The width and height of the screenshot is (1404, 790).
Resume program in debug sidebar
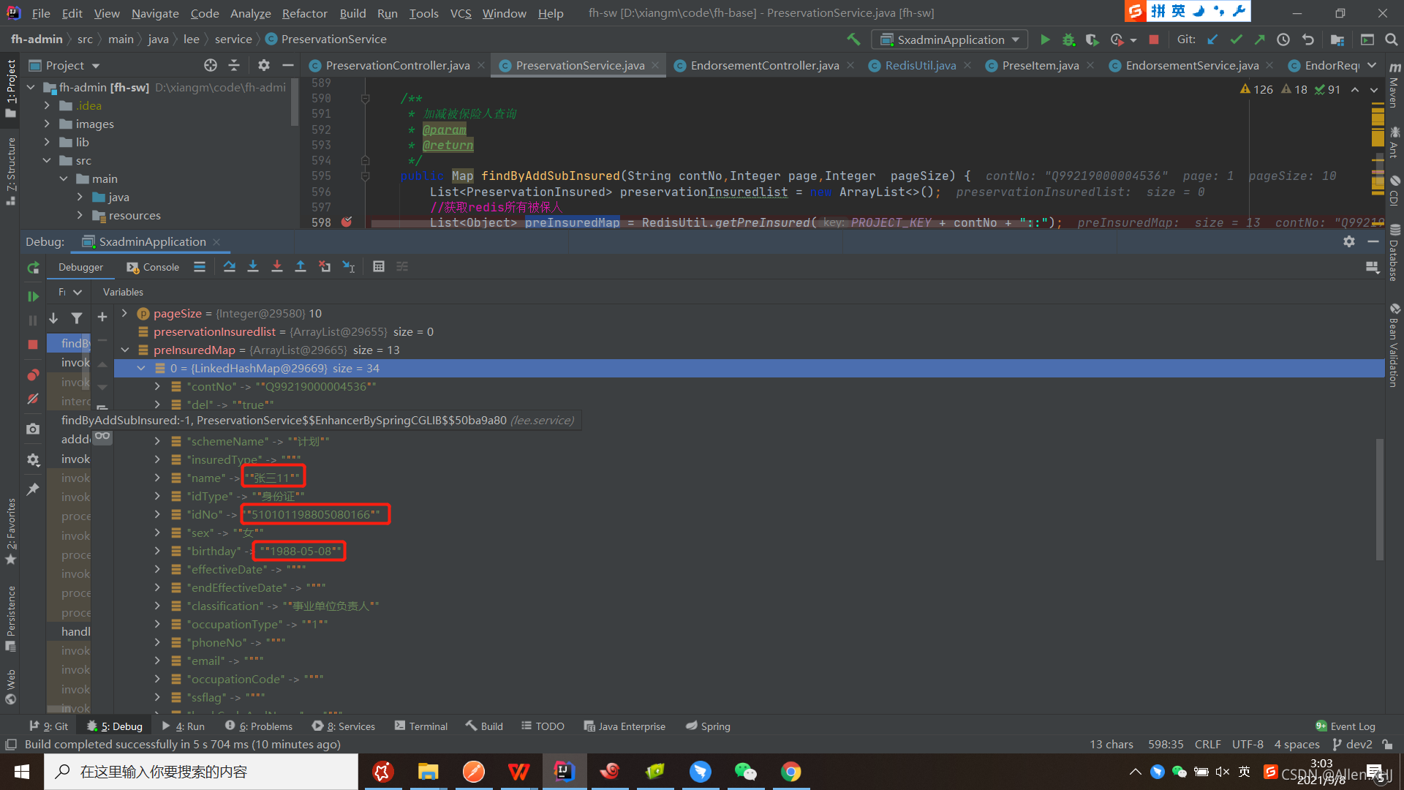tap(33, 296)
